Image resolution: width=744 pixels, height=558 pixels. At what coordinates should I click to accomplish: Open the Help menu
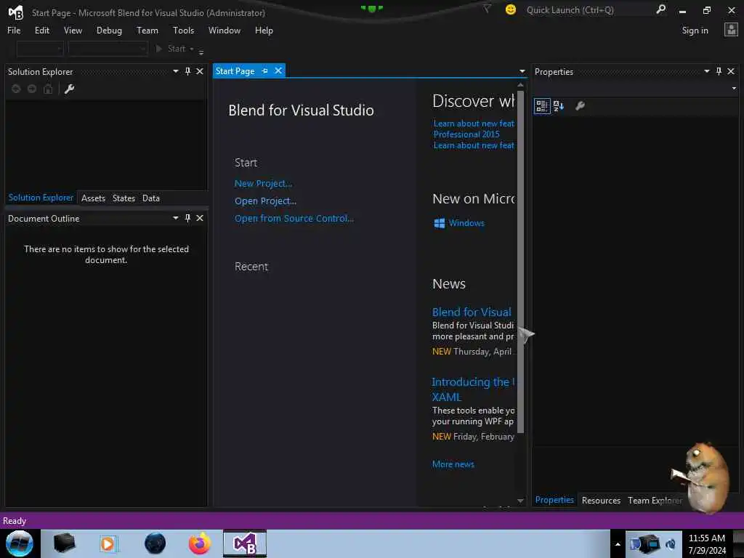point(264,31)
